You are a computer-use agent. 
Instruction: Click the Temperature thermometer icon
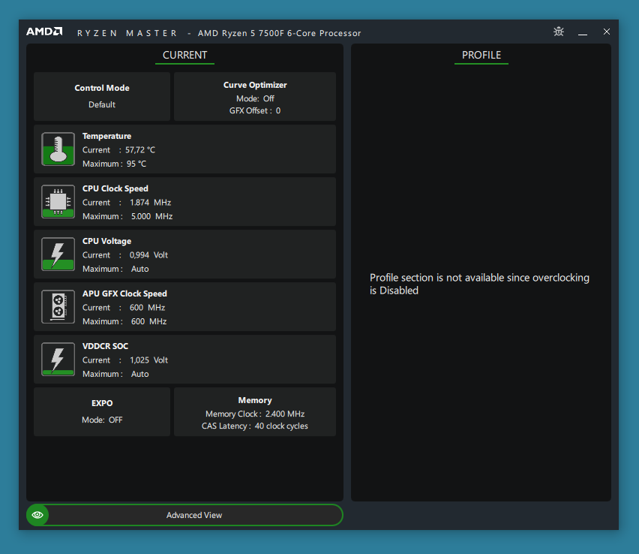pyautogui.click(x=58, y=149)
